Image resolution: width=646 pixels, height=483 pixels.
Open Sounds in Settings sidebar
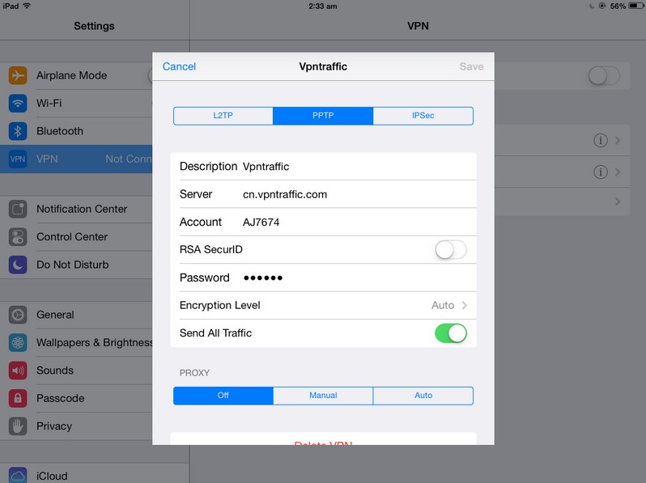76,371
